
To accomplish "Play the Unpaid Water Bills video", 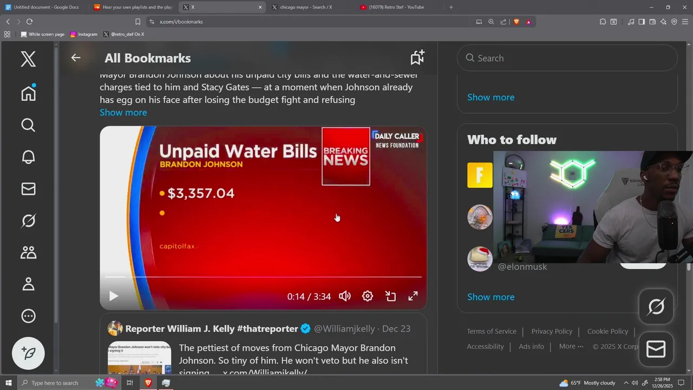I will pos(113,296).
